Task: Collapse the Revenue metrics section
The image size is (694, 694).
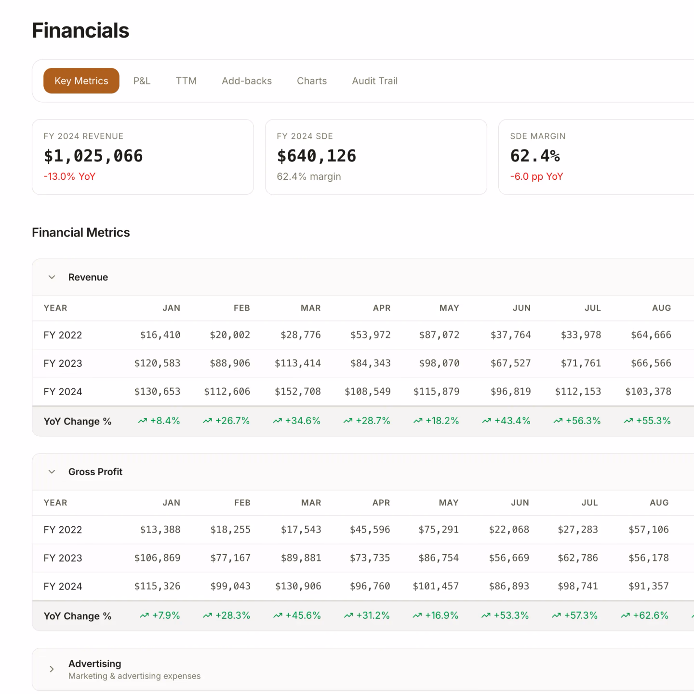Action: 52,277
